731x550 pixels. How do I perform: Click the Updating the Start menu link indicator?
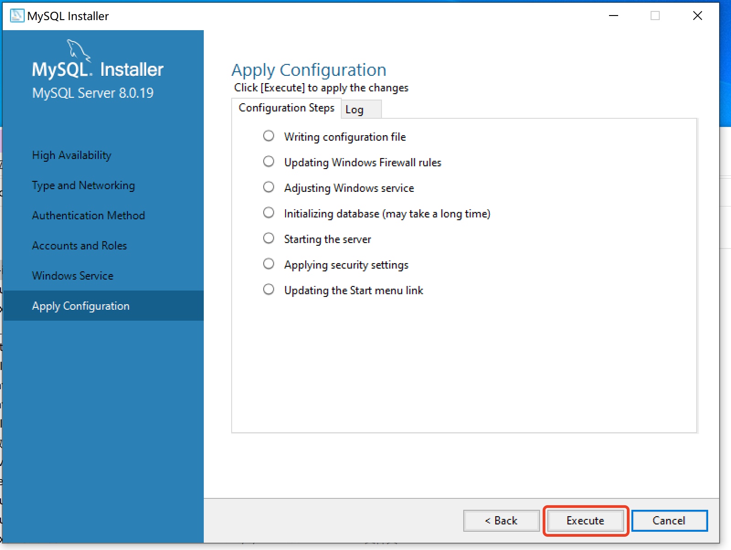(x=269, y=290)
